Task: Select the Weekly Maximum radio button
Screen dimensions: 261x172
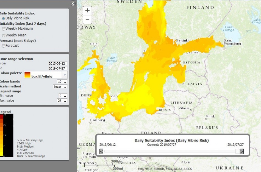Action: point(4,29)
